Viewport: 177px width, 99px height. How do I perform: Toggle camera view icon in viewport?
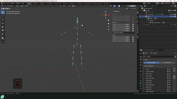point(108,26)
